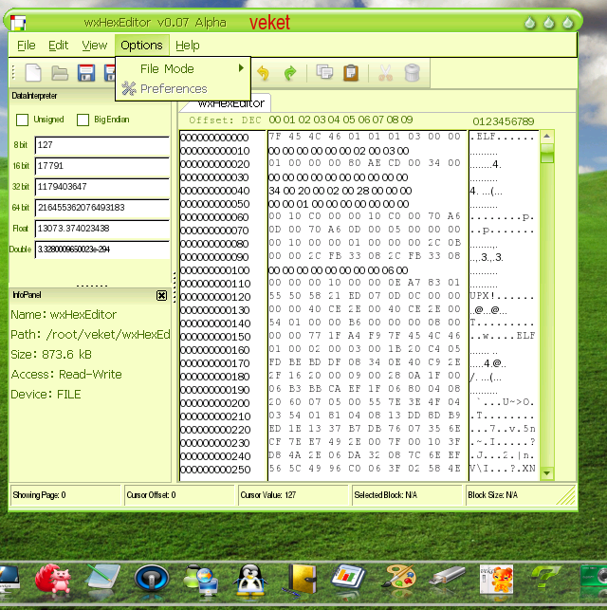Toggle the Big Endian checkbox

[83, 120]
